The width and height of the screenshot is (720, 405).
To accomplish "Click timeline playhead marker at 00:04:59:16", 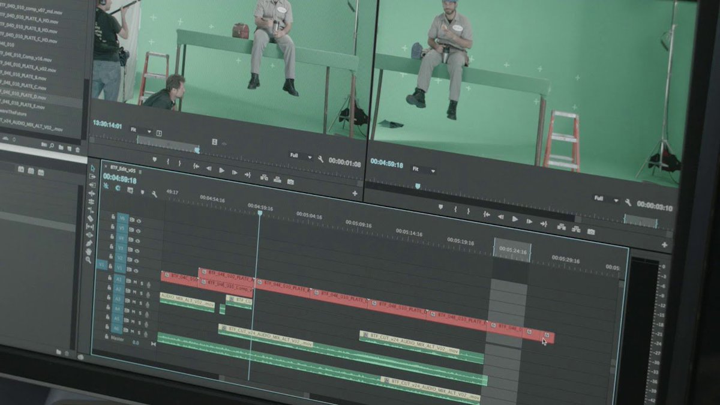I will pyautogui.click(x=260, y=212).
